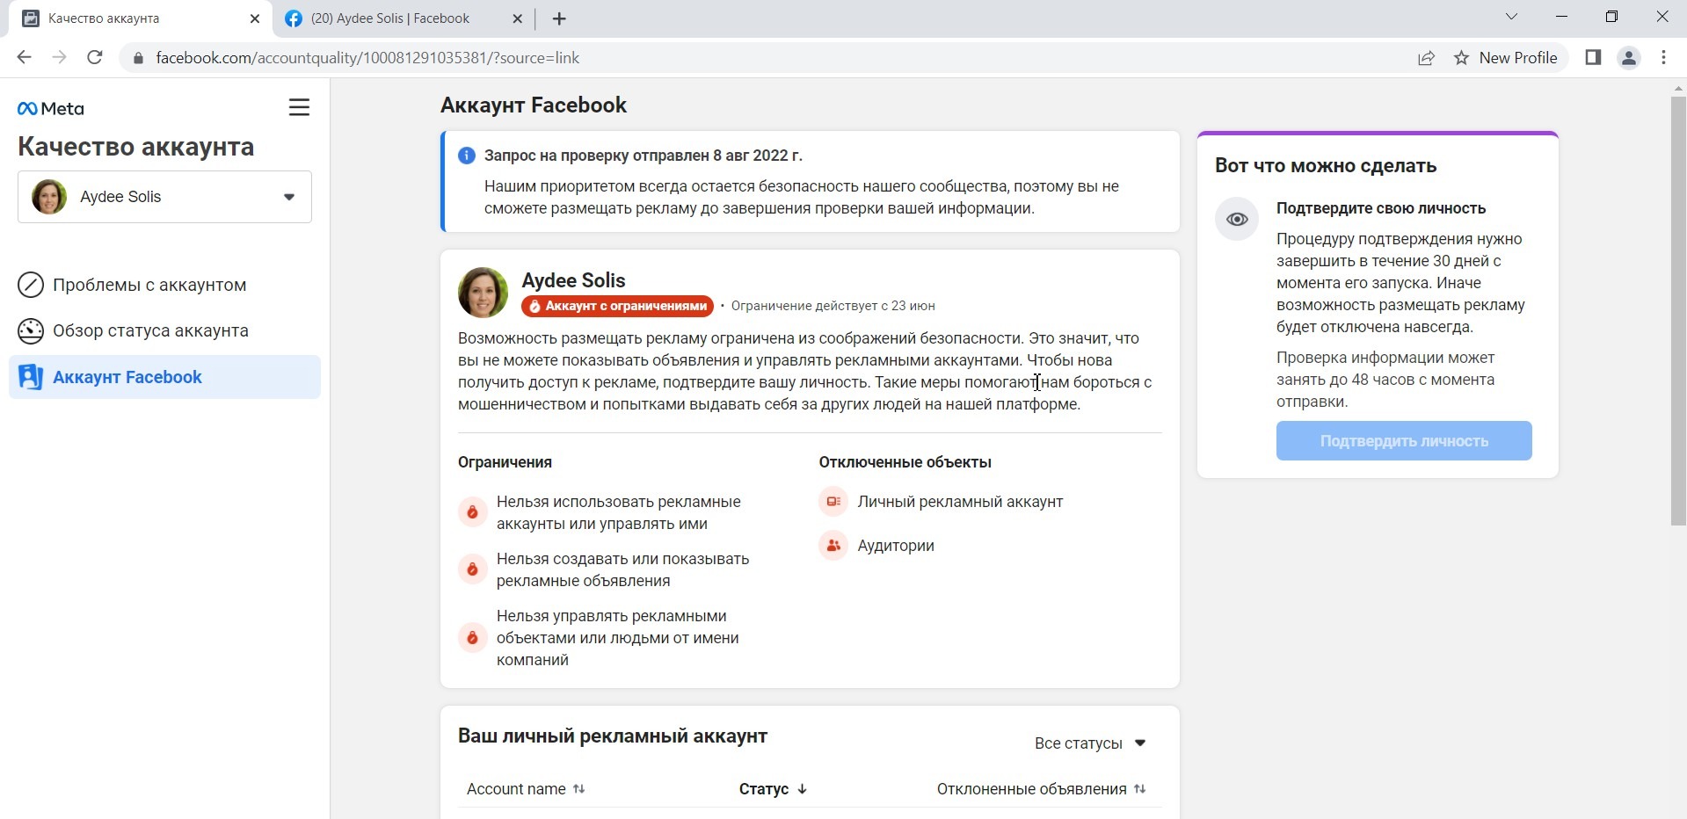Close the Aydee Solis Facebook tab
The width and height of the screenshot is (1687, 819).
pos(517,18)
